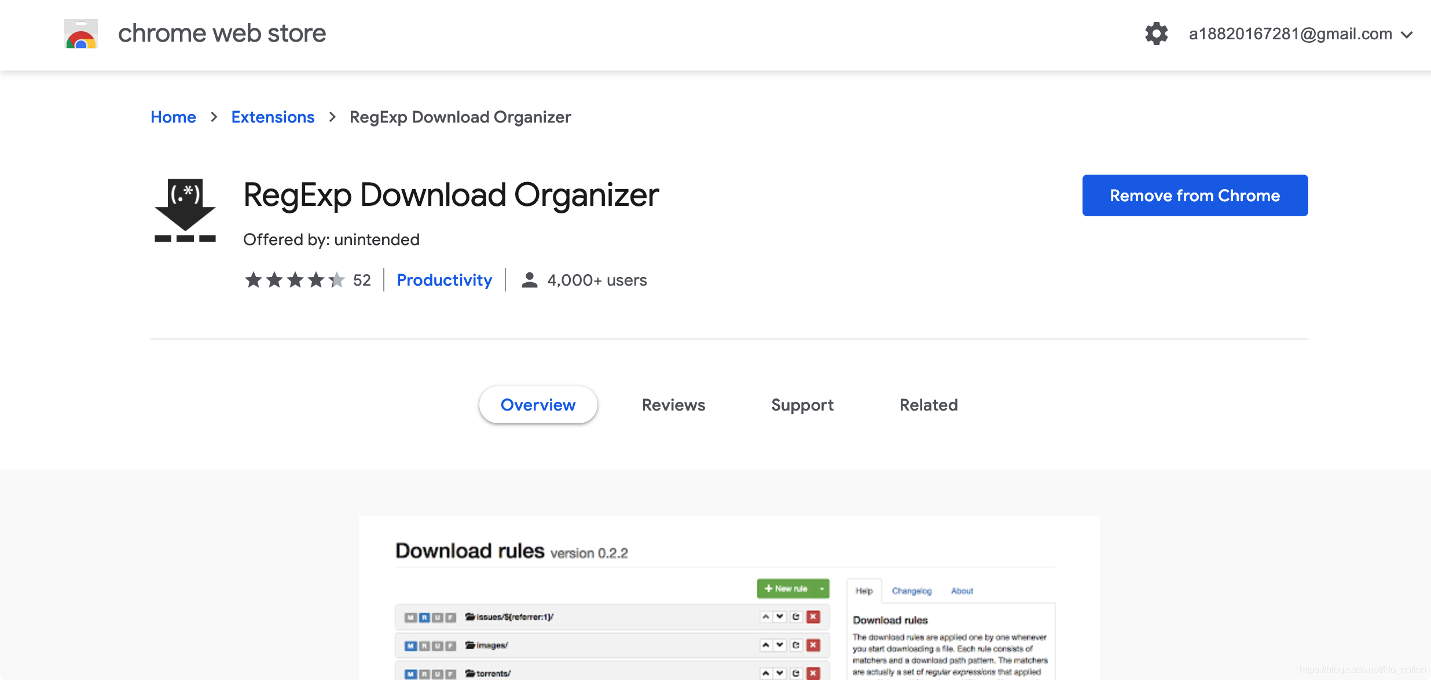1431x680 pixels.
Task: Open About tab in screenshot
Action: 962,591
